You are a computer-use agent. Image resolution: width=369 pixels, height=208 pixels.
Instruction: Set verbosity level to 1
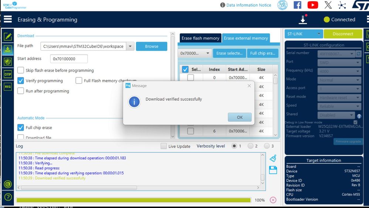point(234,146)
